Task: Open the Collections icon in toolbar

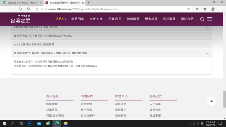Action: pyautogui.click(x=205, y=9)
